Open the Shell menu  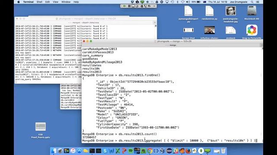[39, 2]
